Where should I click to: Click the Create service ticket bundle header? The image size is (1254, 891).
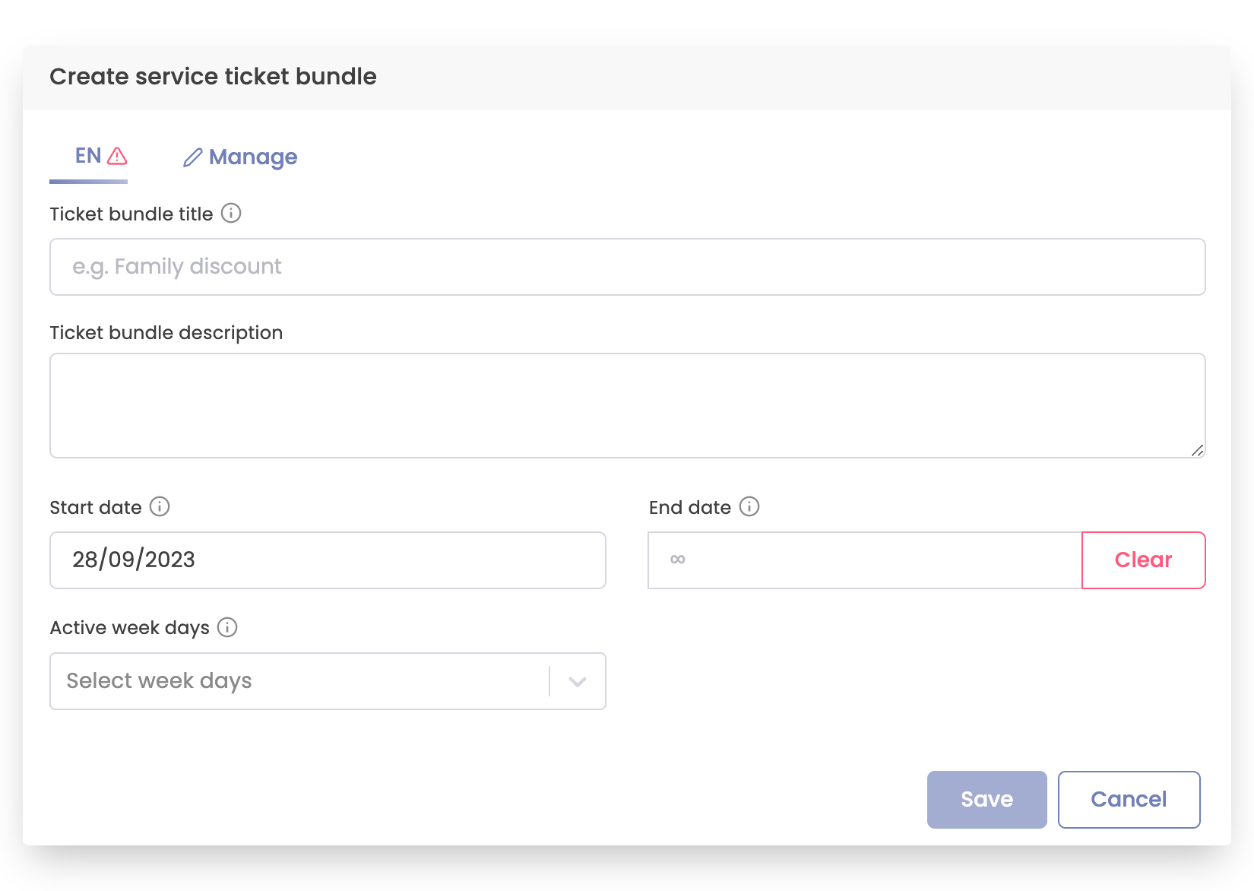(x=213, y=77)
